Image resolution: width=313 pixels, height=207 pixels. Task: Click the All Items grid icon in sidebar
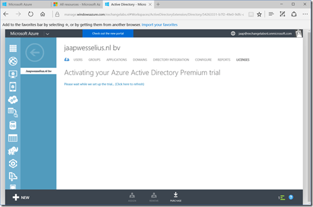(13, 49)
